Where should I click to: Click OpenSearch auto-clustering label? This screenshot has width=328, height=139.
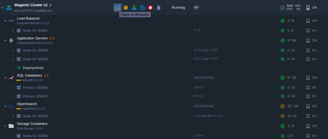(x=204, y=106)
